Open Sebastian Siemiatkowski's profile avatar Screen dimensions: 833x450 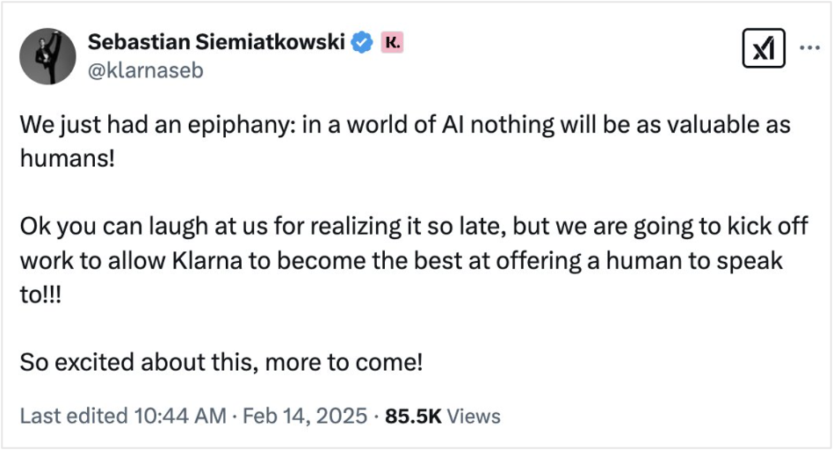click(48, 55)
